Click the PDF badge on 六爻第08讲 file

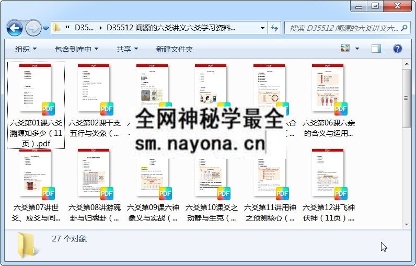tap(107, 193)
